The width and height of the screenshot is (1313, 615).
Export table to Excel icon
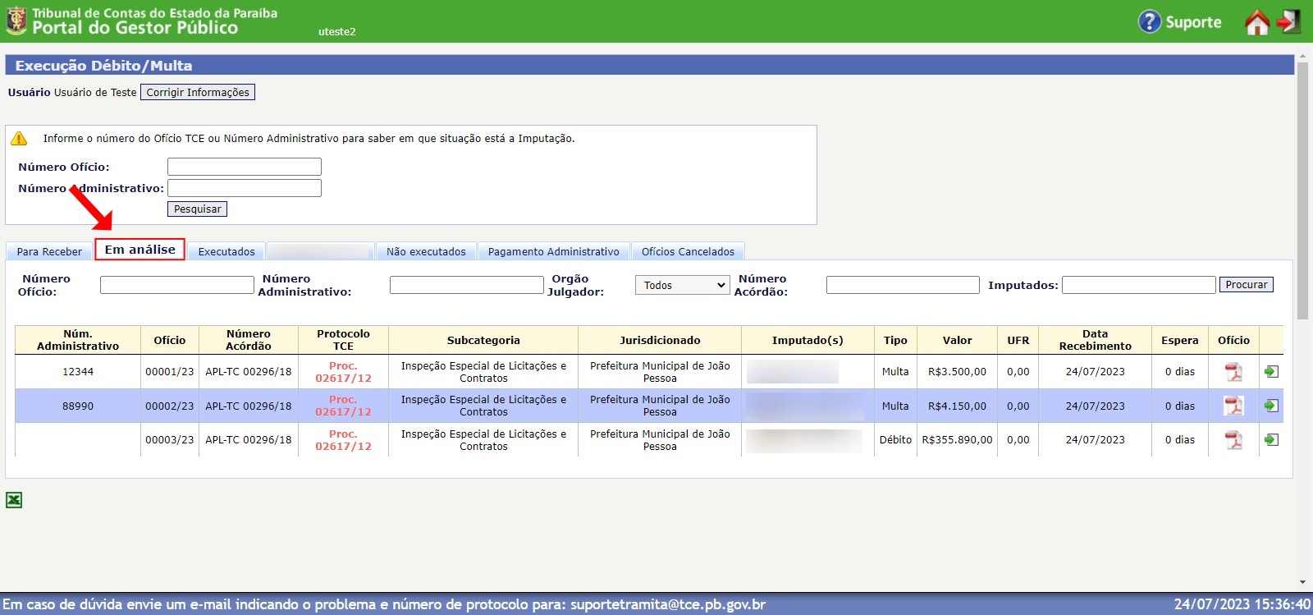[x=14, y=500]
